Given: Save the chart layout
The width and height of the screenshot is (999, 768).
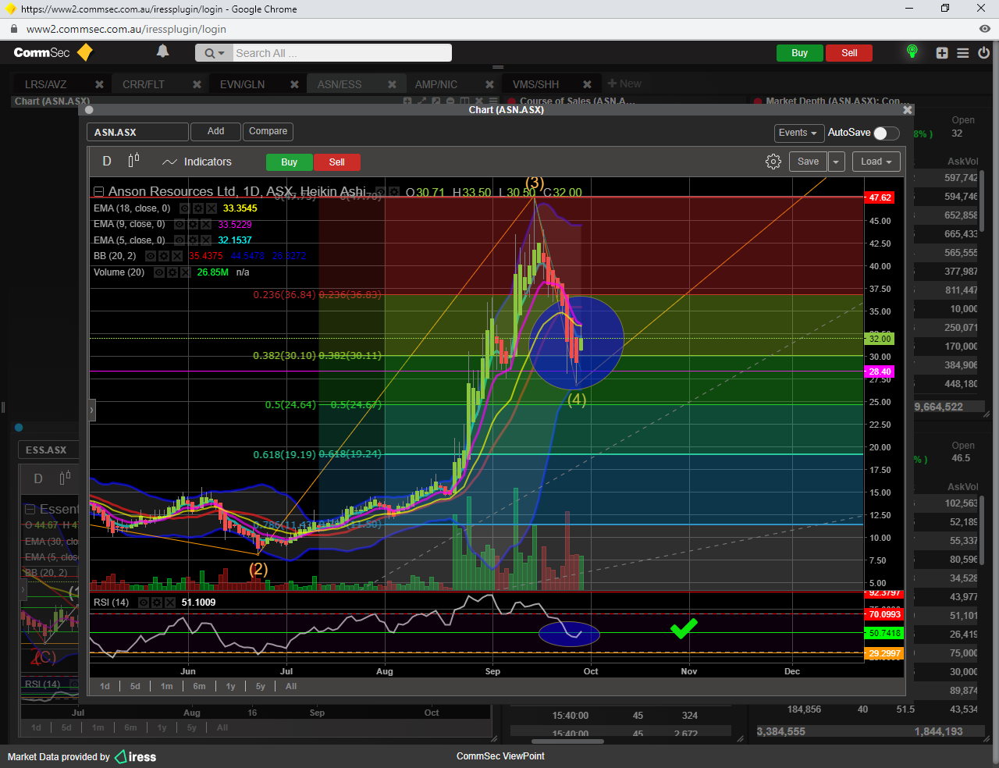Looking at the screenshot, I should [808, 162].
